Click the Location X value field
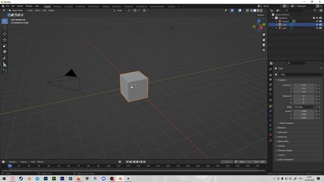 point(304,85)
